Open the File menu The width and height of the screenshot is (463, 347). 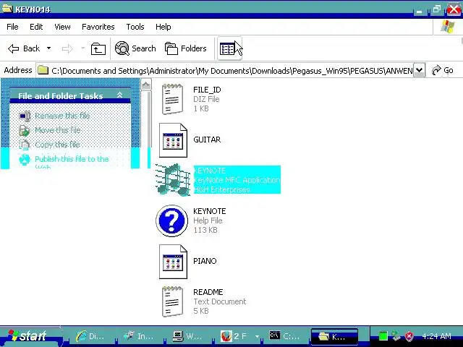point(12,27)
